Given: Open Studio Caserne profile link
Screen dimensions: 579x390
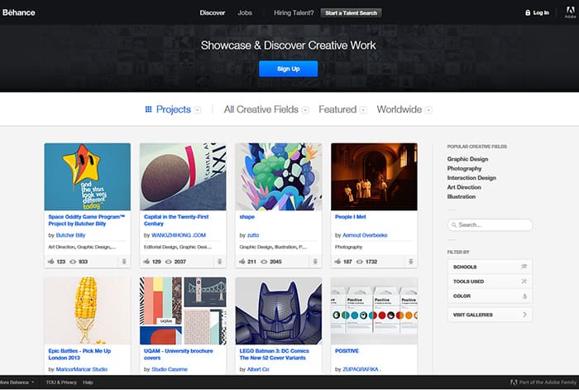Looking at the screenshot, I should coord(169,369).
